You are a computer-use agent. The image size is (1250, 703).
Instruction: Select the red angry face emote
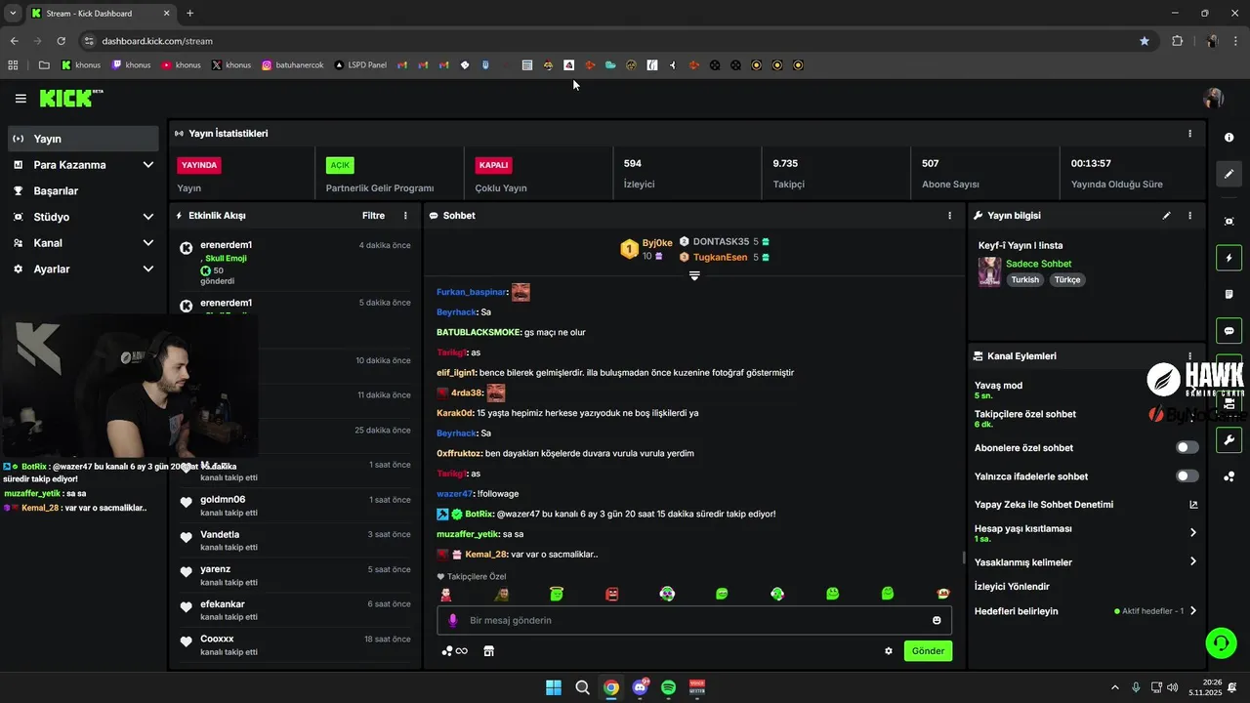tap(612, 594)
